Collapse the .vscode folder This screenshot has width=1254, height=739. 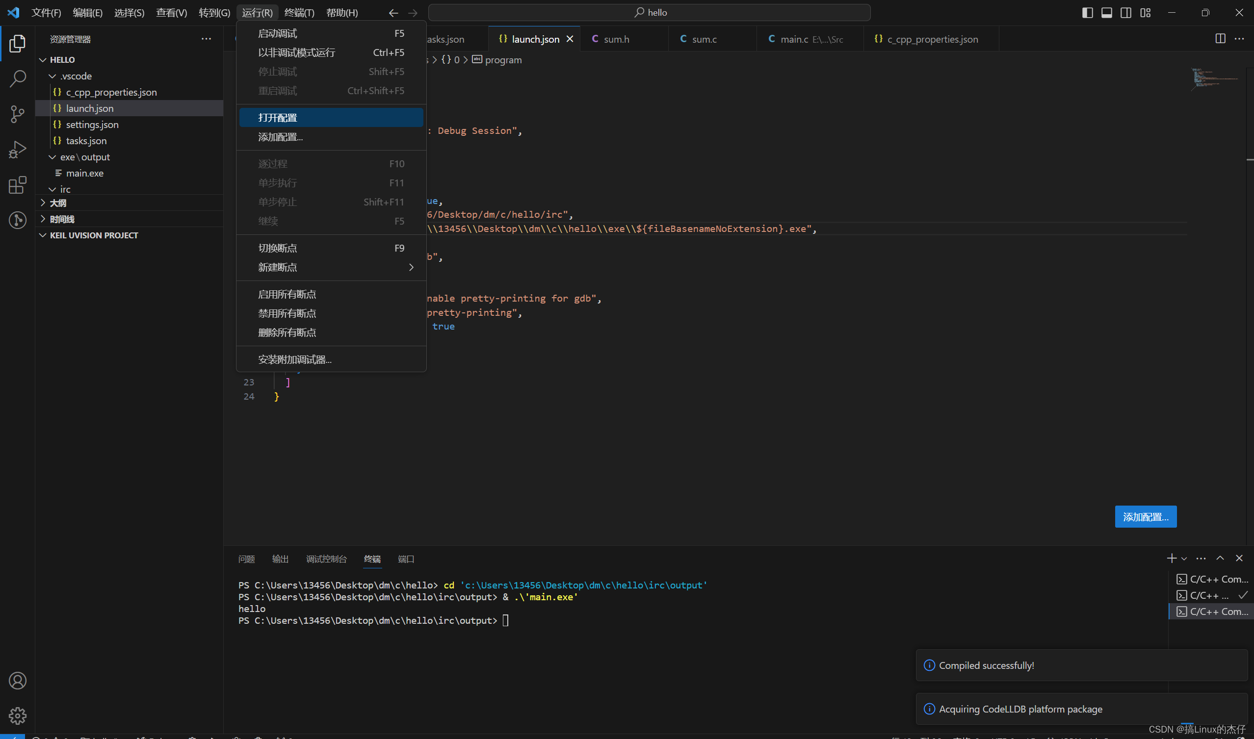click(x=52, y=76)
